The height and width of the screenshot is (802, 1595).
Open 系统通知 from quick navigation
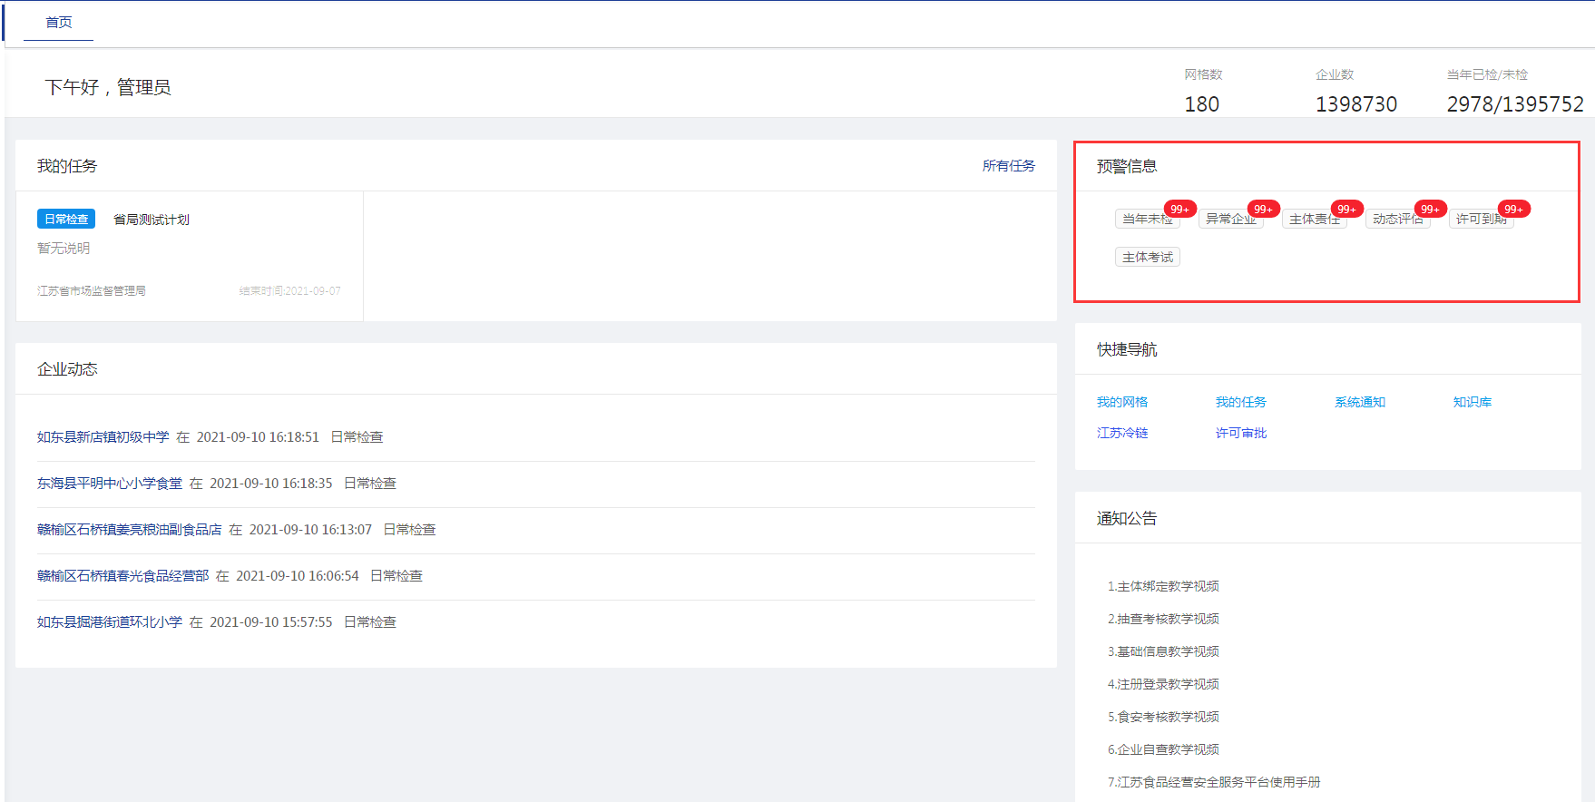(x=1359, y=403)
